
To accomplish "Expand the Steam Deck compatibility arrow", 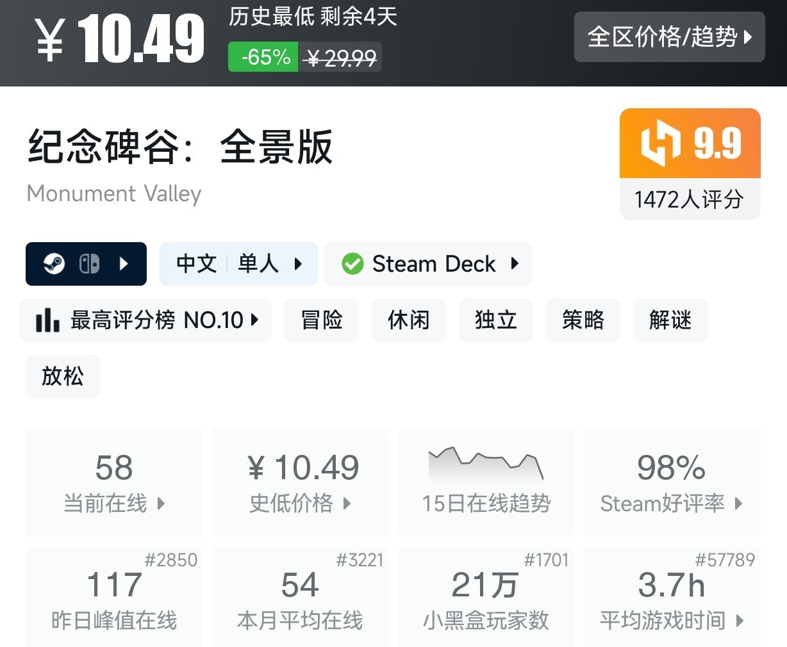I will pos(515,263).
